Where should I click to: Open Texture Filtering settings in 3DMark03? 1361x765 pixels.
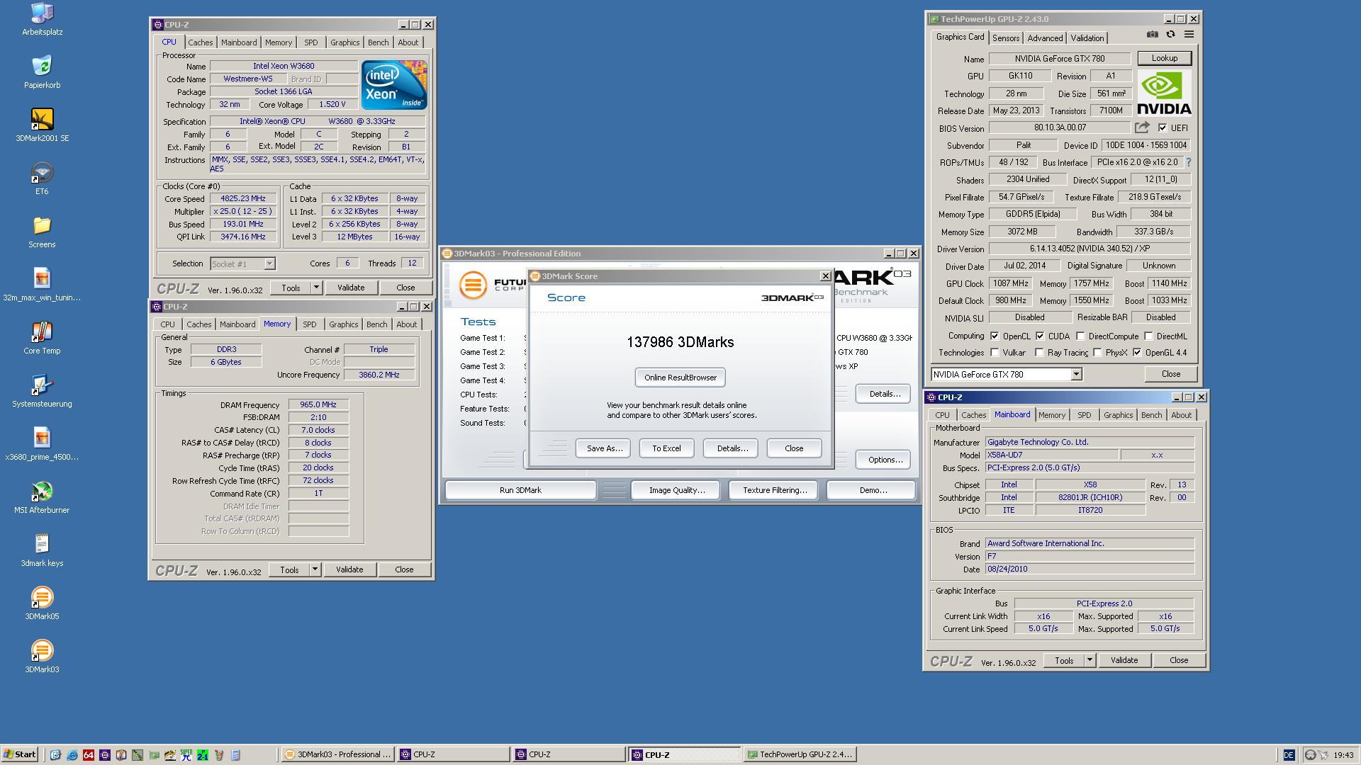(774, 490)
